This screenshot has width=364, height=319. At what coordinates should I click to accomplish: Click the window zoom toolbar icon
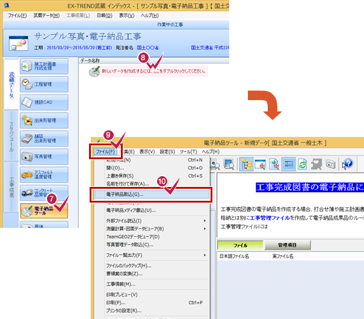click(x=261, y=164)
